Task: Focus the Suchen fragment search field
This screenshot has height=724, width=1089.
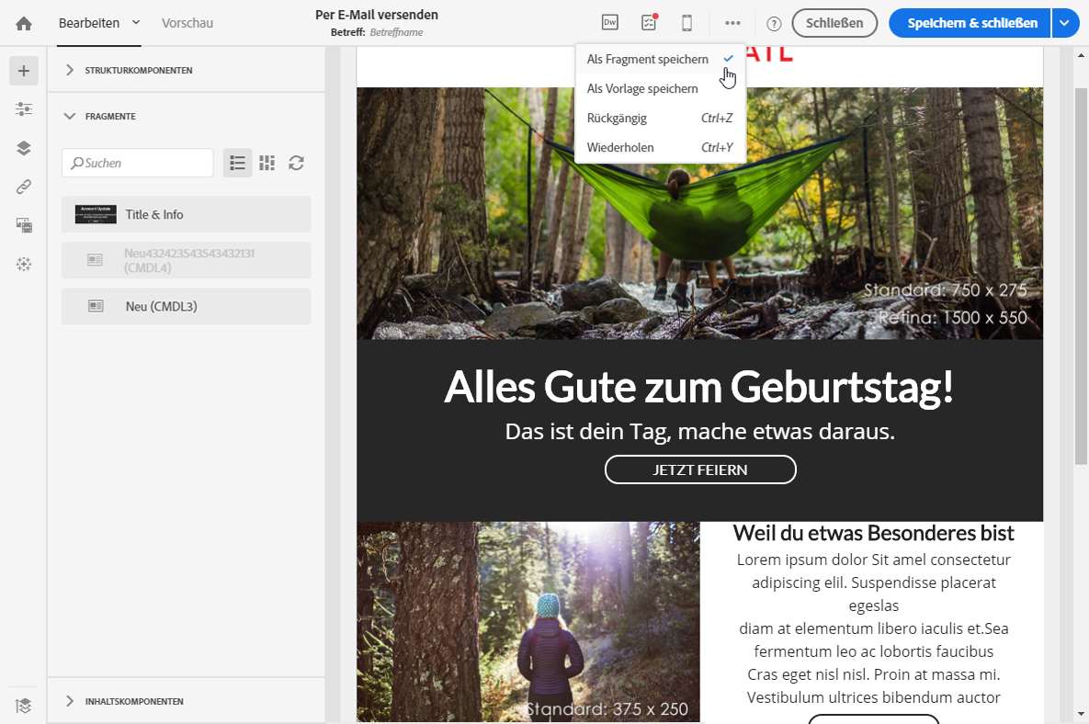Action: pos(138,164)
